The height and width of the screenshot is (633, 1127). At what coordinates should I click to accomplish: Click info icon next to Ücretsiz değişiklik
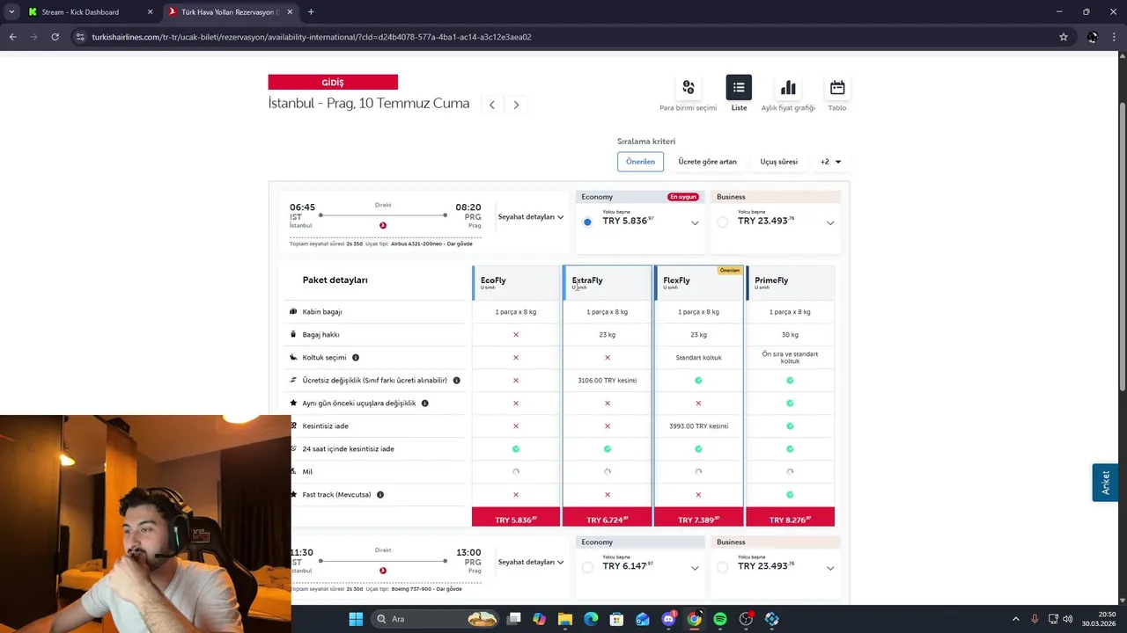tap(456, 381)
